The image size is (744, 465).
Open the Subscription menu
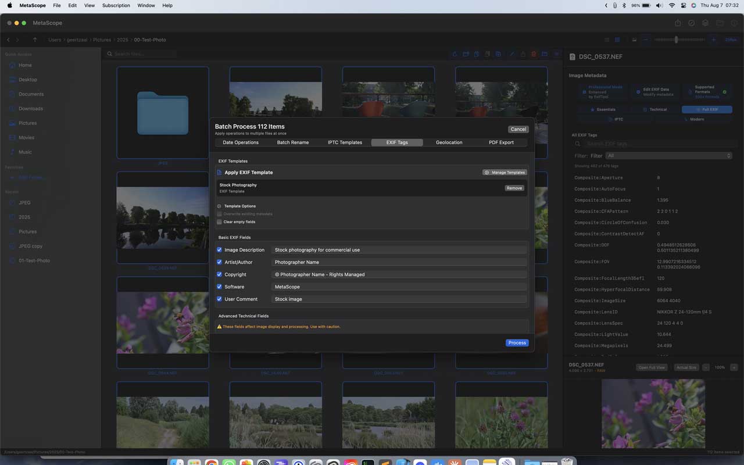[116, 5]
